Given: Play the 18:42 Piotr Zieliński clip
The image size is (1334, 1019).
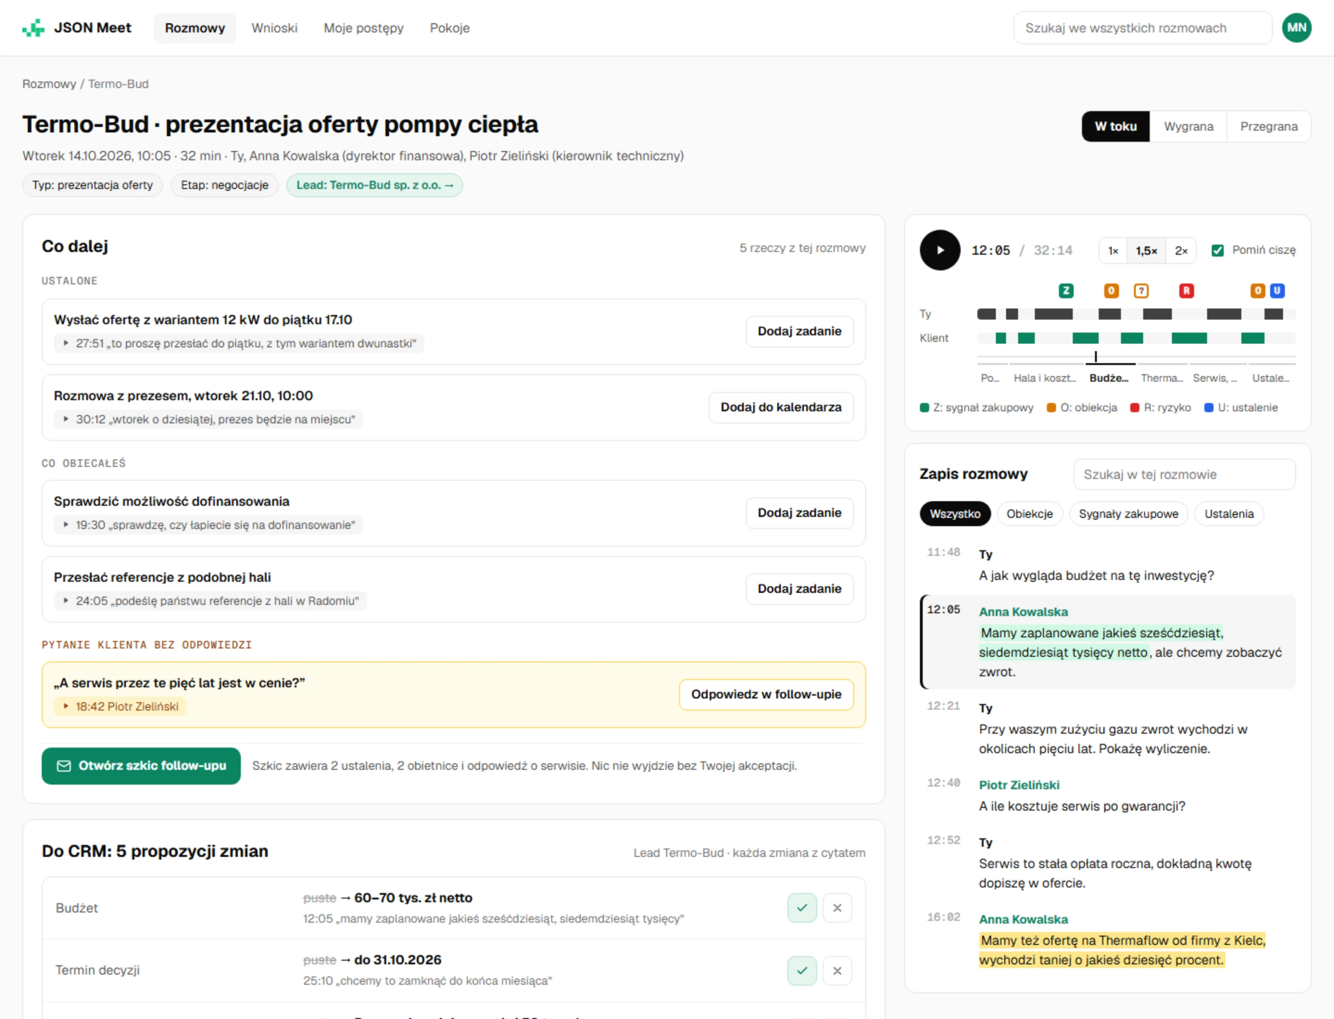Looking at the screenshot, I should tap(120, 706).
